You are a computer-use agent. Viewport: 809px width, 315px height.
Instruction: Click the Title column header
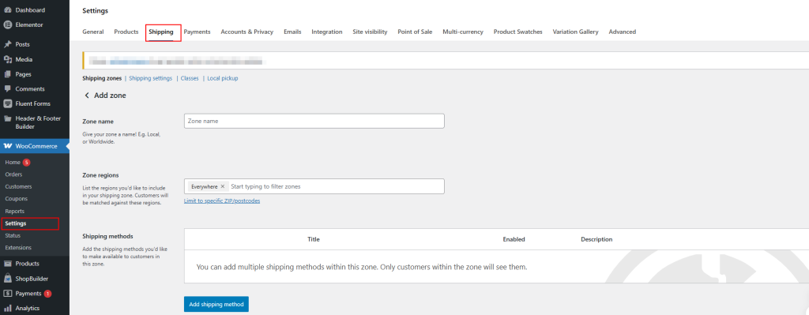314,240
